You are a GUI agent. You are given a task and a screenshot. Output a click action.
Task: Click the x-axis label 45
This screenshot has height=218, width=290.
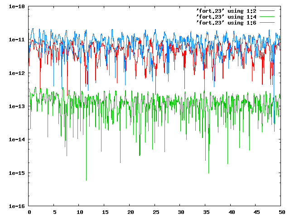[257, 212]
